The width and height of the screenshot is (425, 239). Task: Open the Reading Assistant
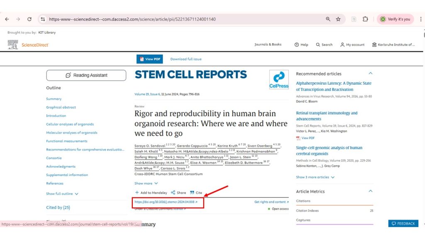(x=86, y=75)
